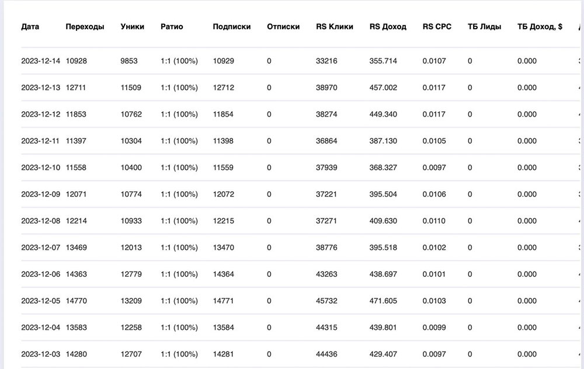Click the Отписки column header
Image resolution: width=584 pixels, height=369 pixels.
click(283, 27)
